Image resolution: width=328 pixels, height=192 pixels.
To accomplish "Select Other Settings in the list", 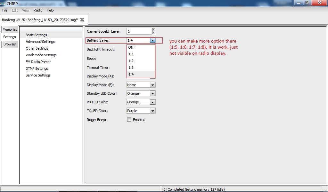I will pos(51,48).
